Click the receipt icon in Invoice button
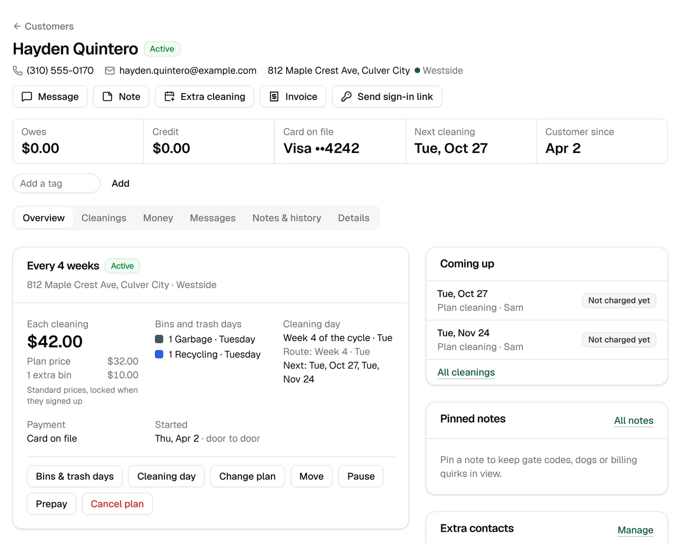Image resolution: width=686 pixels, height=543 pixels. (x=274, y=97)
